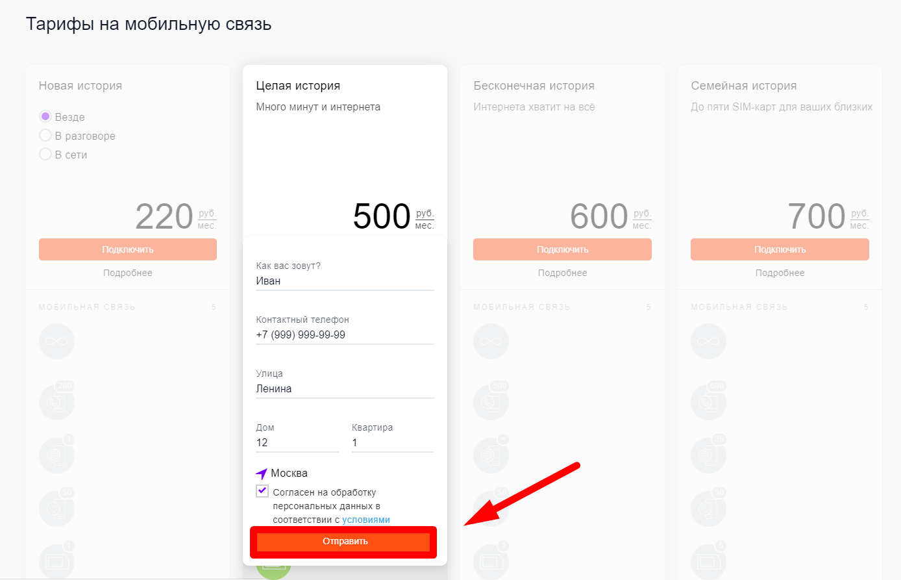Click Подключить under Семейная история plan
Image resolution: width=901 pixels, height=580 pixels.
[x=780, y=249]
